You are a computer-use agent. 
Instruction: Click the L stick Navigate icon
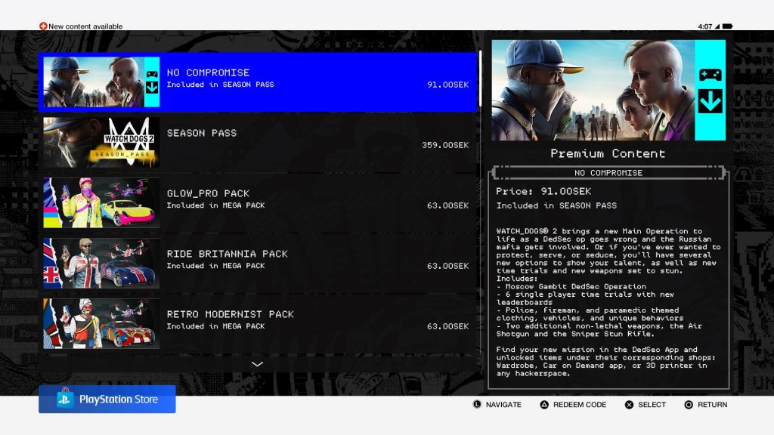point(477,405)
